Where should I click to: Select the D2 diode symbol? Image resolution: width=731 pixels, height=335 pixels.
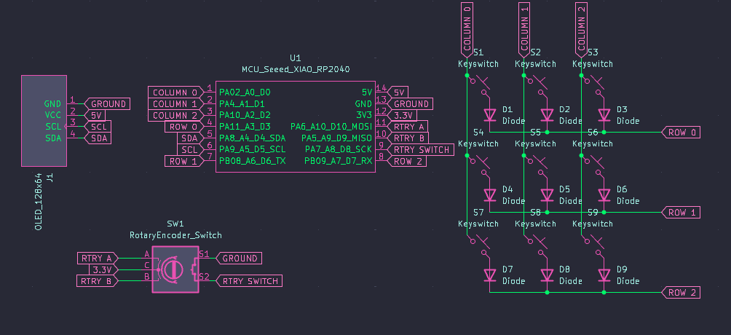coord(547,115)
